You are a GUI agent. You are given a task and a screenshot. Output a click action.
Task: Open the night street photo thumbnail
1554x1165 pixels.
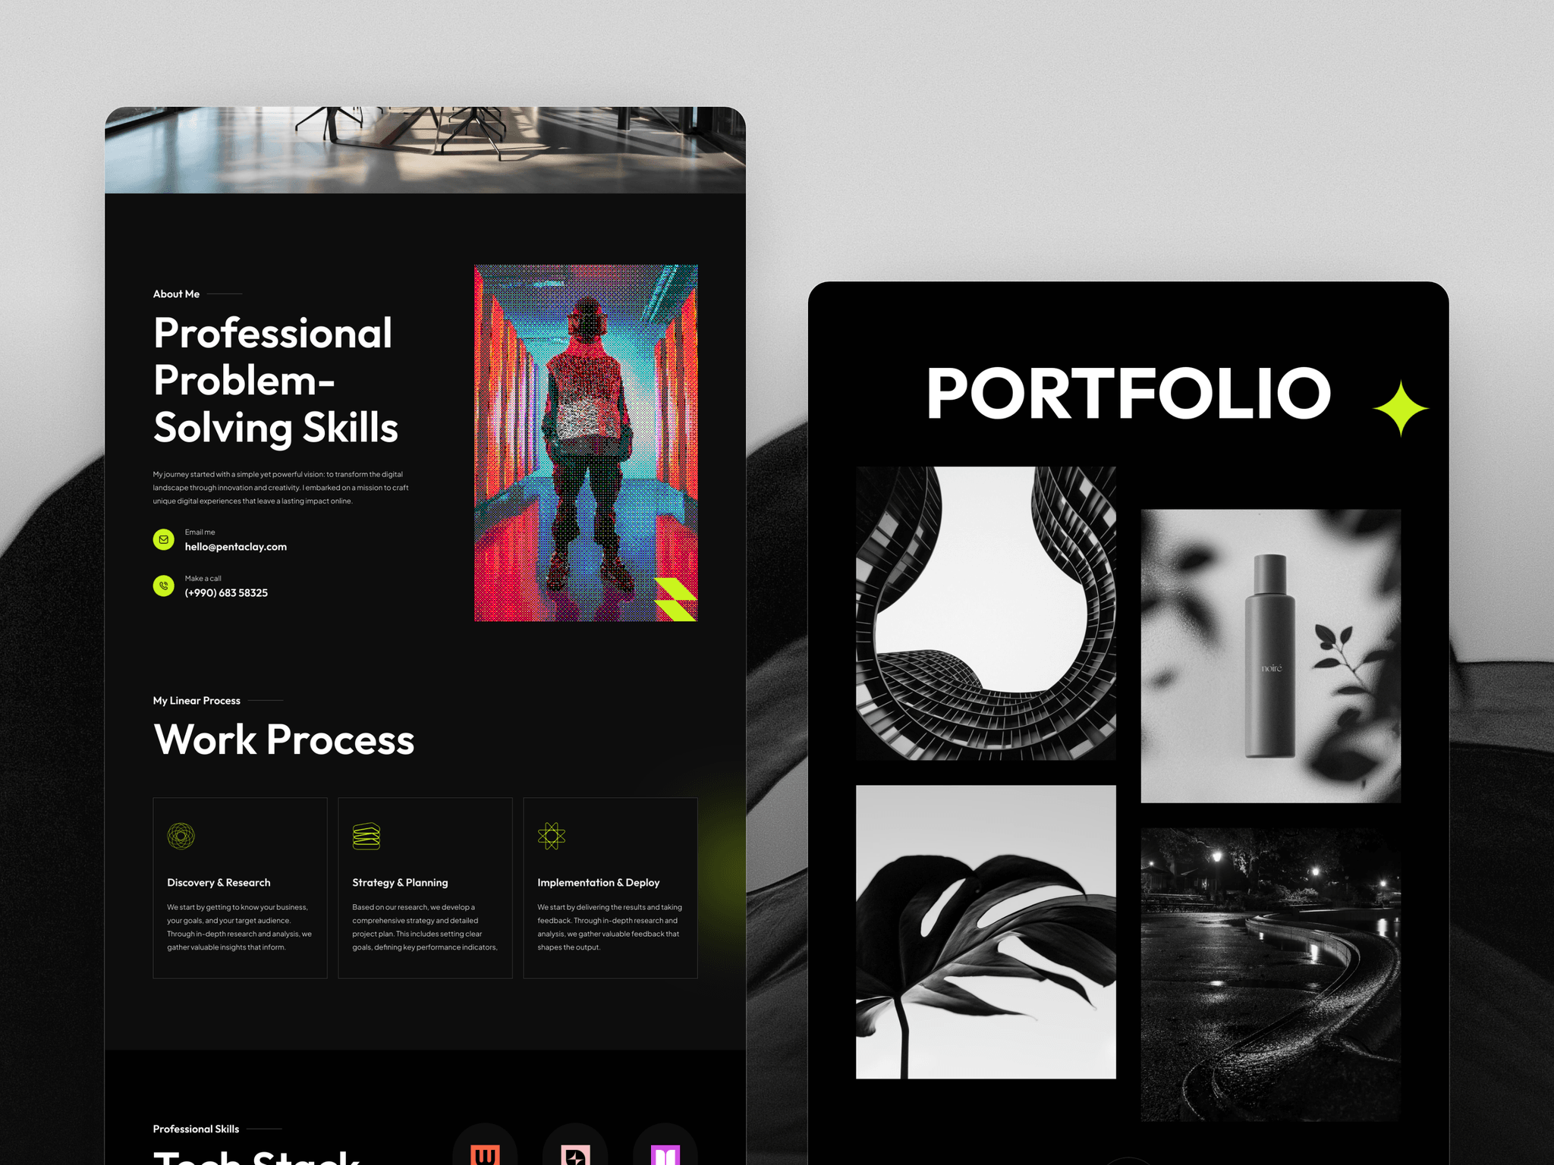click(x=1270, y=974)
